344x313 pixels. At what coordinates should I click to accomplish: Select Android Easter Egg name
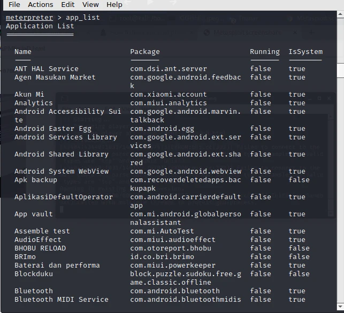coord(52,129)
